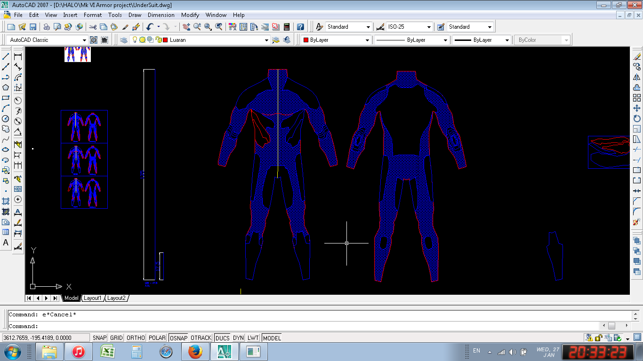The height and width of the screenshot is (361, 643).
Task: Open Firefox from the Windows taskbar
Action: pyautogui.click(x=195, y=352)
